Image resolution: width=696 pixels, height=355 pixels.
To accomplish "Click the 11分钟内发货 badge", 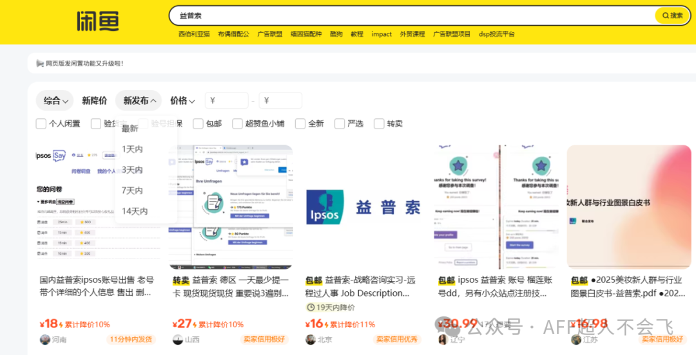I will [x=131, y=340].
